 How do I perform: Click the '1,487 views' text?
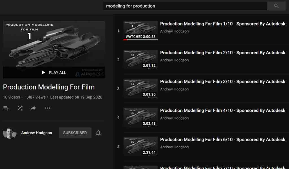(x=35, y=97)
